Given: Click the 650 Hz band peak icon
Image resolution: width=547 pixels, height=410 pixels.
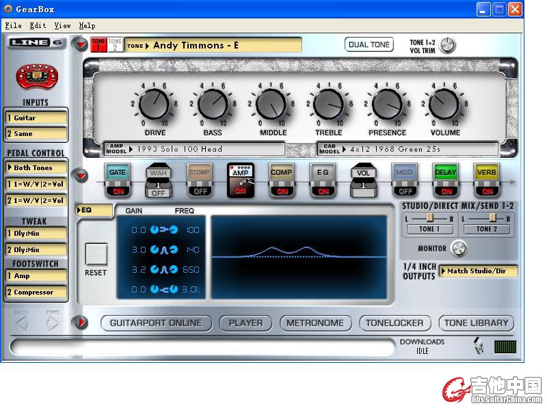Looking at the screenshot, I should click(164, 269).
